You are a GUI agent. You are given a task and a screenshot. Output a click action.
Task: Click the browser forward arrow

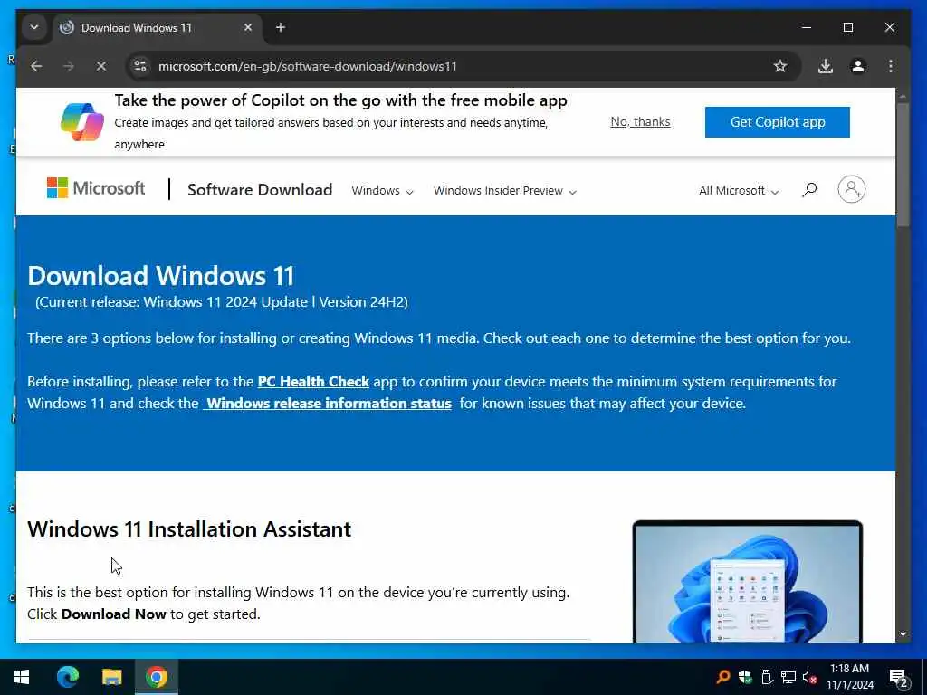(x=69, y=66)
